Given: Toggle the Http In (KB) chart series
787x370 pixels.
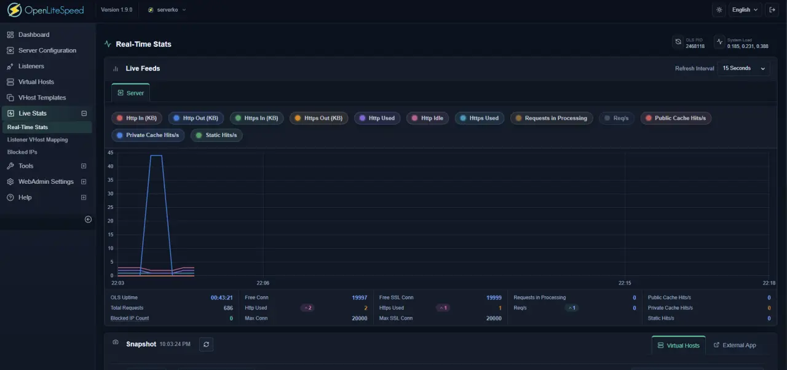Looking at the screenshot, I should click(x=136, y=117).
